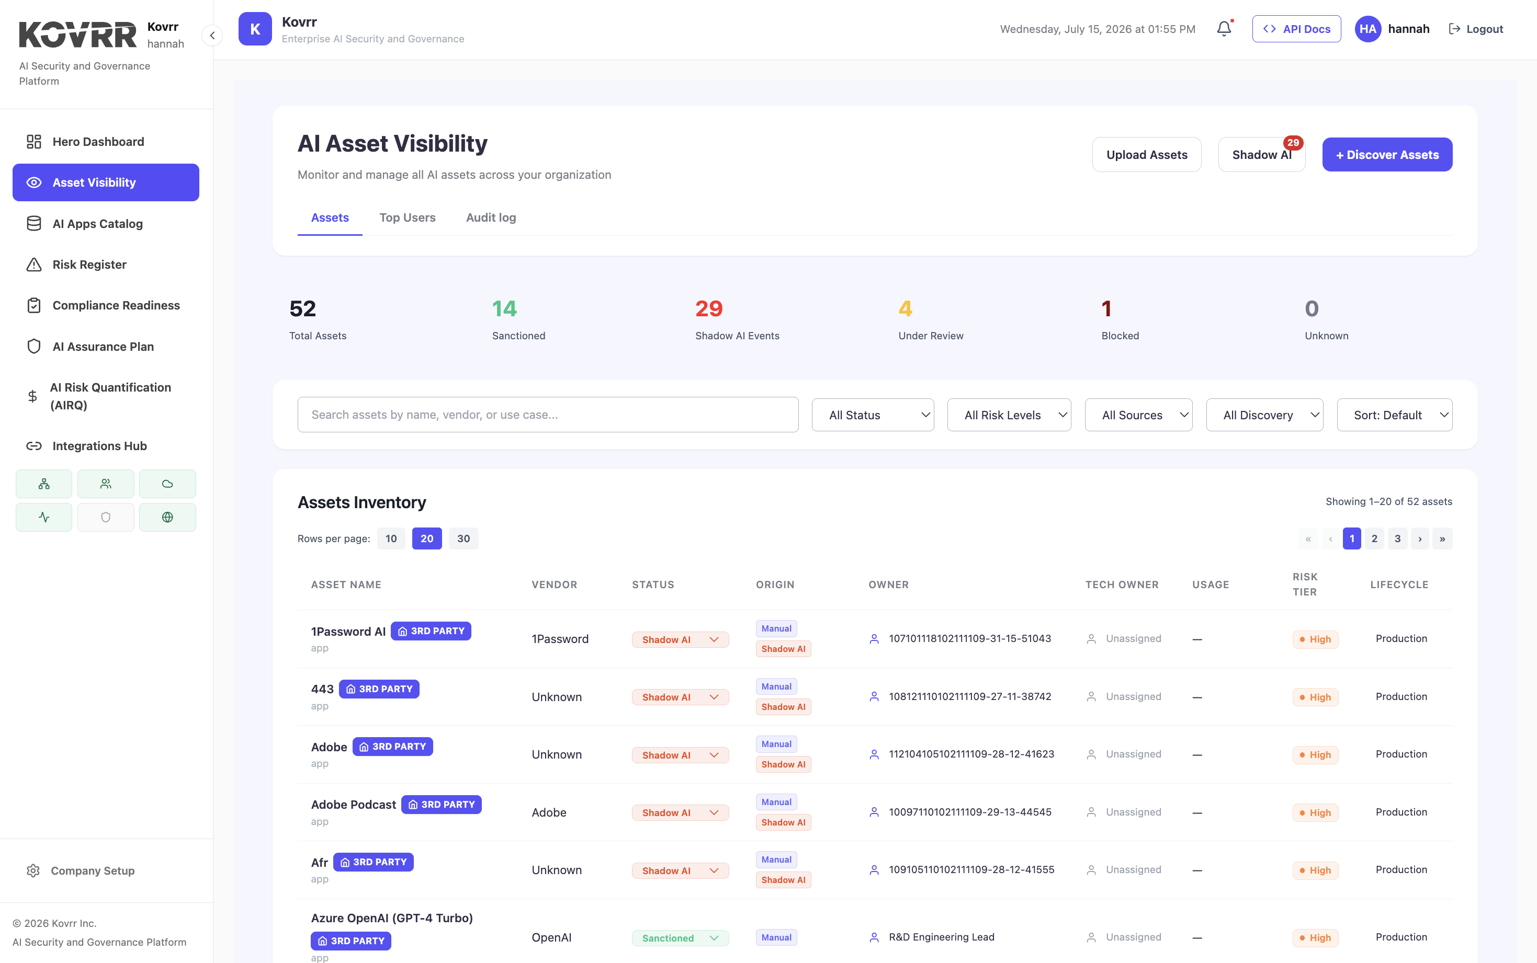Open the Sort: Default dropdown
The height and width of the screenshot is (963, 1537).
1395,415
